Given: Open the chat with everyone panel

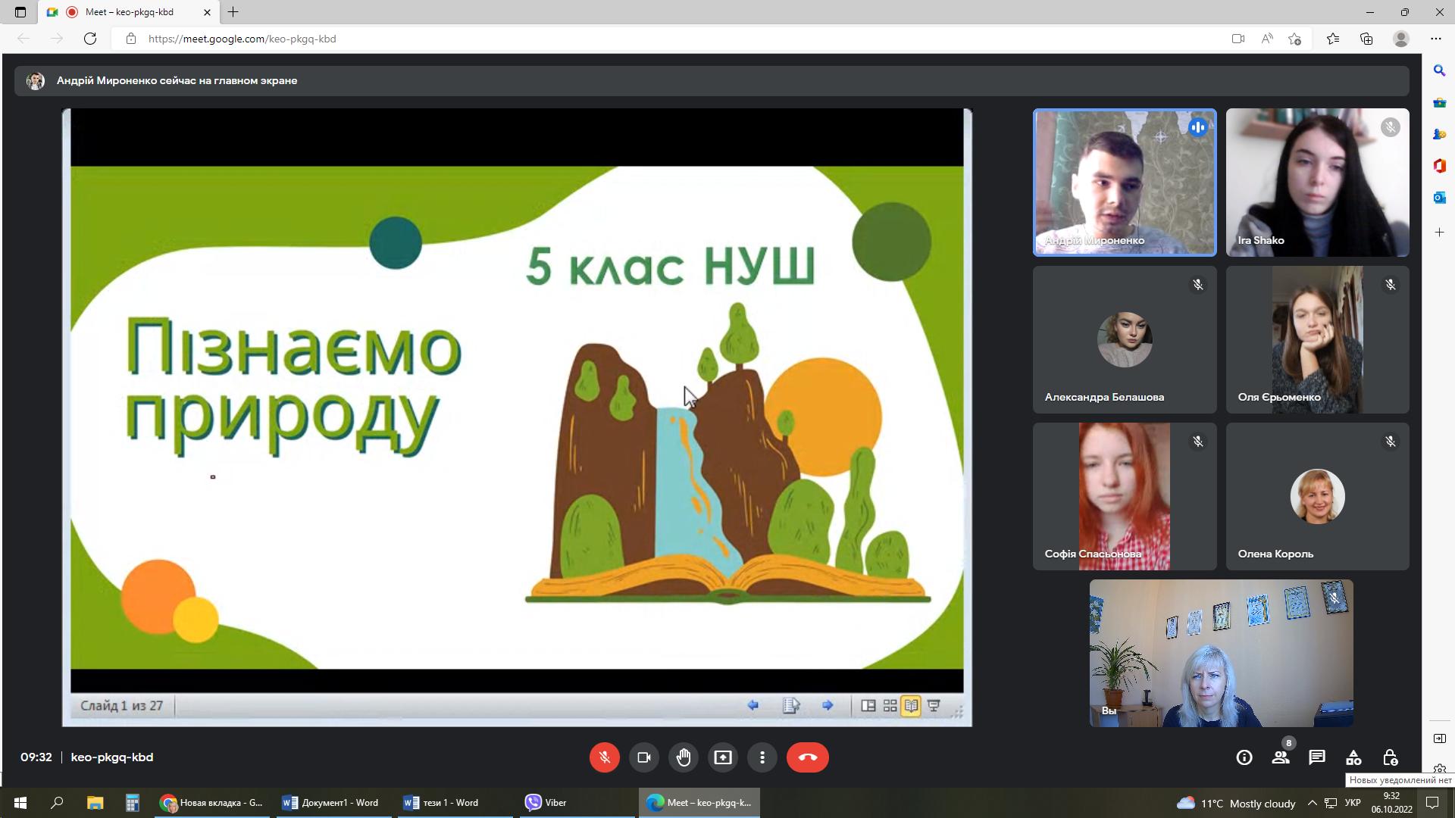Looking at the screenshot, I should pos(1317,757).
